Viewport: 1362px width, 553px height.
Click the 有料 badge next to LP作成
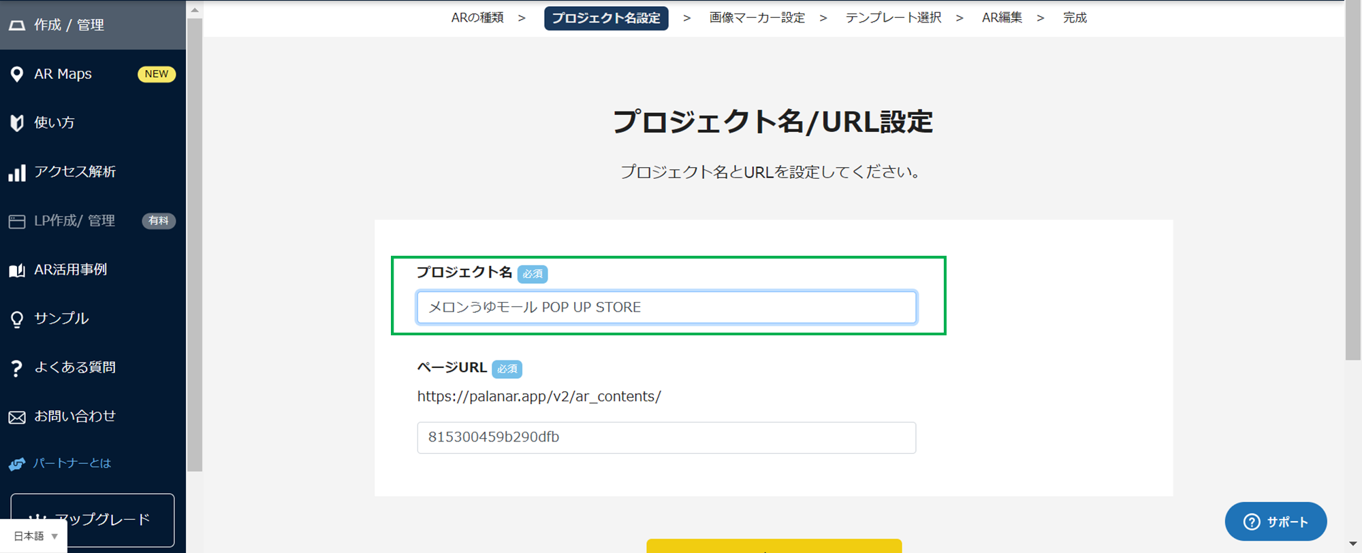tap(159, 220)
